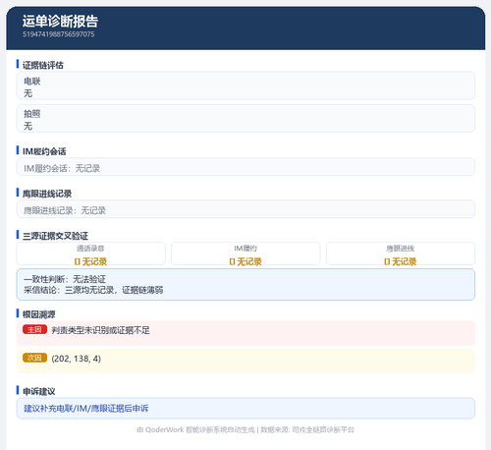Screen dimensions: 491x450
Task: Open the 拍照 evidence card
Action: click(x=245, y=118)
